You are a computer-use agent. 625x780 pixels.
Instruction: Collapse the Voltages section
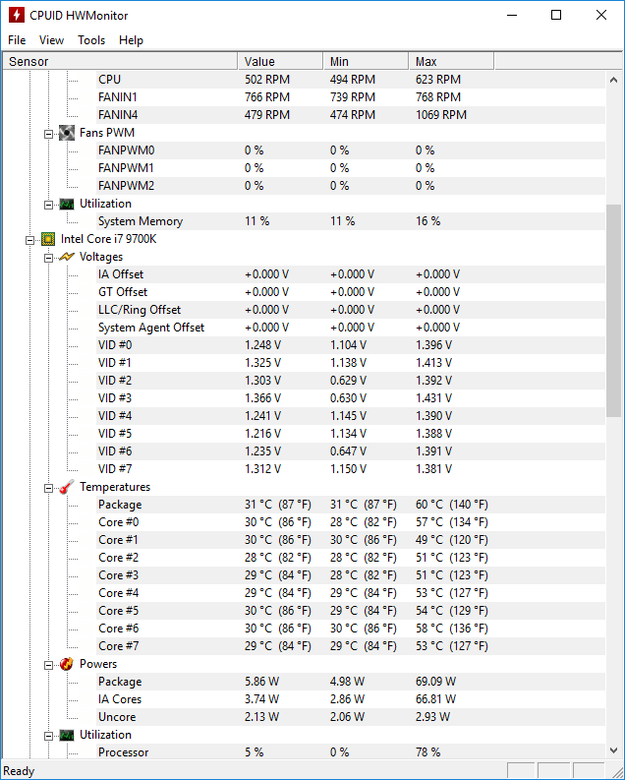(49, 258)
